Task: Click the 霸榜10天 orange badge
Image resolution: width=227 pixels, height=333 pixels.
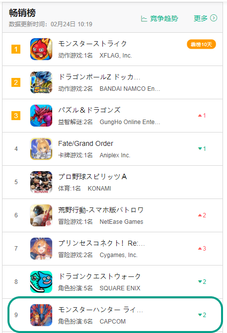Action: pyautogui.click(x=201, y=44)
